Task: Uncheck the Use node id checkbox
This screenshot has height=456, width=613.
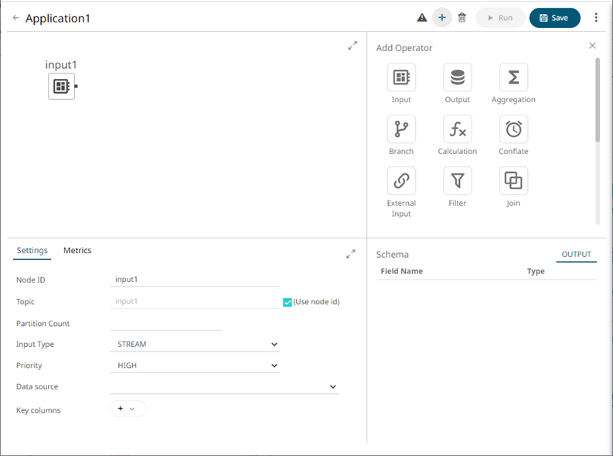Action: 288,302
